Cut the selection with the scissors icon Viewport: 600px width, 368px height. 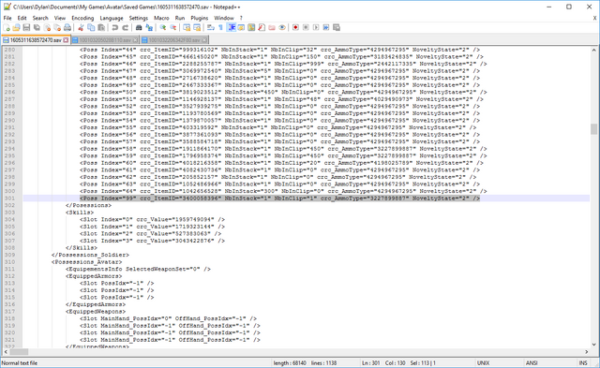81,27
